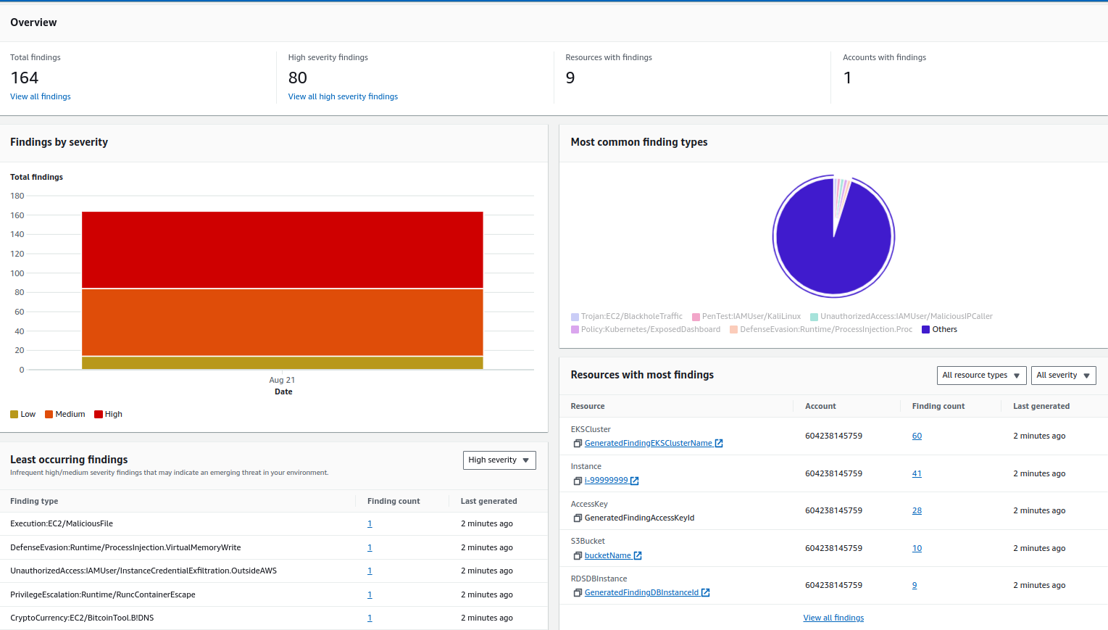Screen dimensions: 1108x630
Task: Toggle PenTest:IAMUser/KaliLinux legend item
Action: (746, 317)
